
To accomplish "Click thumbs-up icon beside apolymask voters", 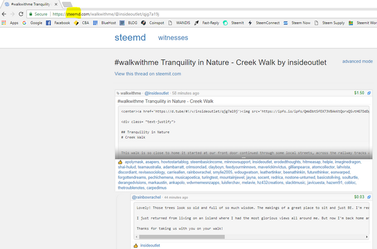I will click(120, 162).
